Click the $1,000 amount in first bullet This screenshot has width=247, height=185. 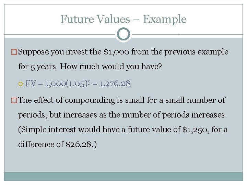pos(116,52)
